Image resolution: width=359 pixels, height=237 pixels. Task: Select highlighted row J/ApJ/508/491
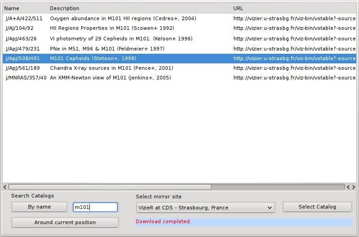[x=180, y=58]
